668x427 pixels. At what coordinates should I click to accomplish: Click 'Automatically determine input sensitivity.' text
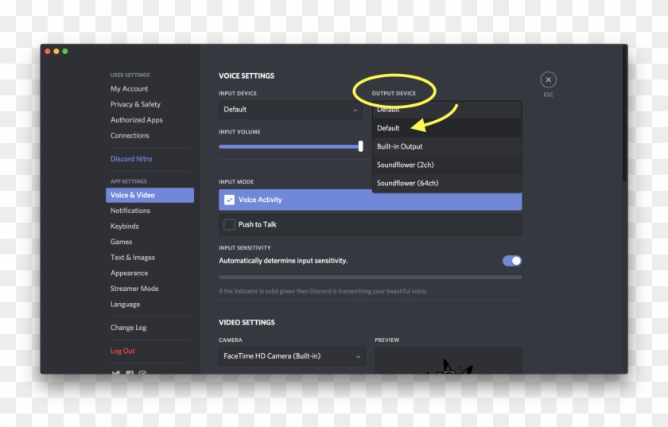click(283, 261)
